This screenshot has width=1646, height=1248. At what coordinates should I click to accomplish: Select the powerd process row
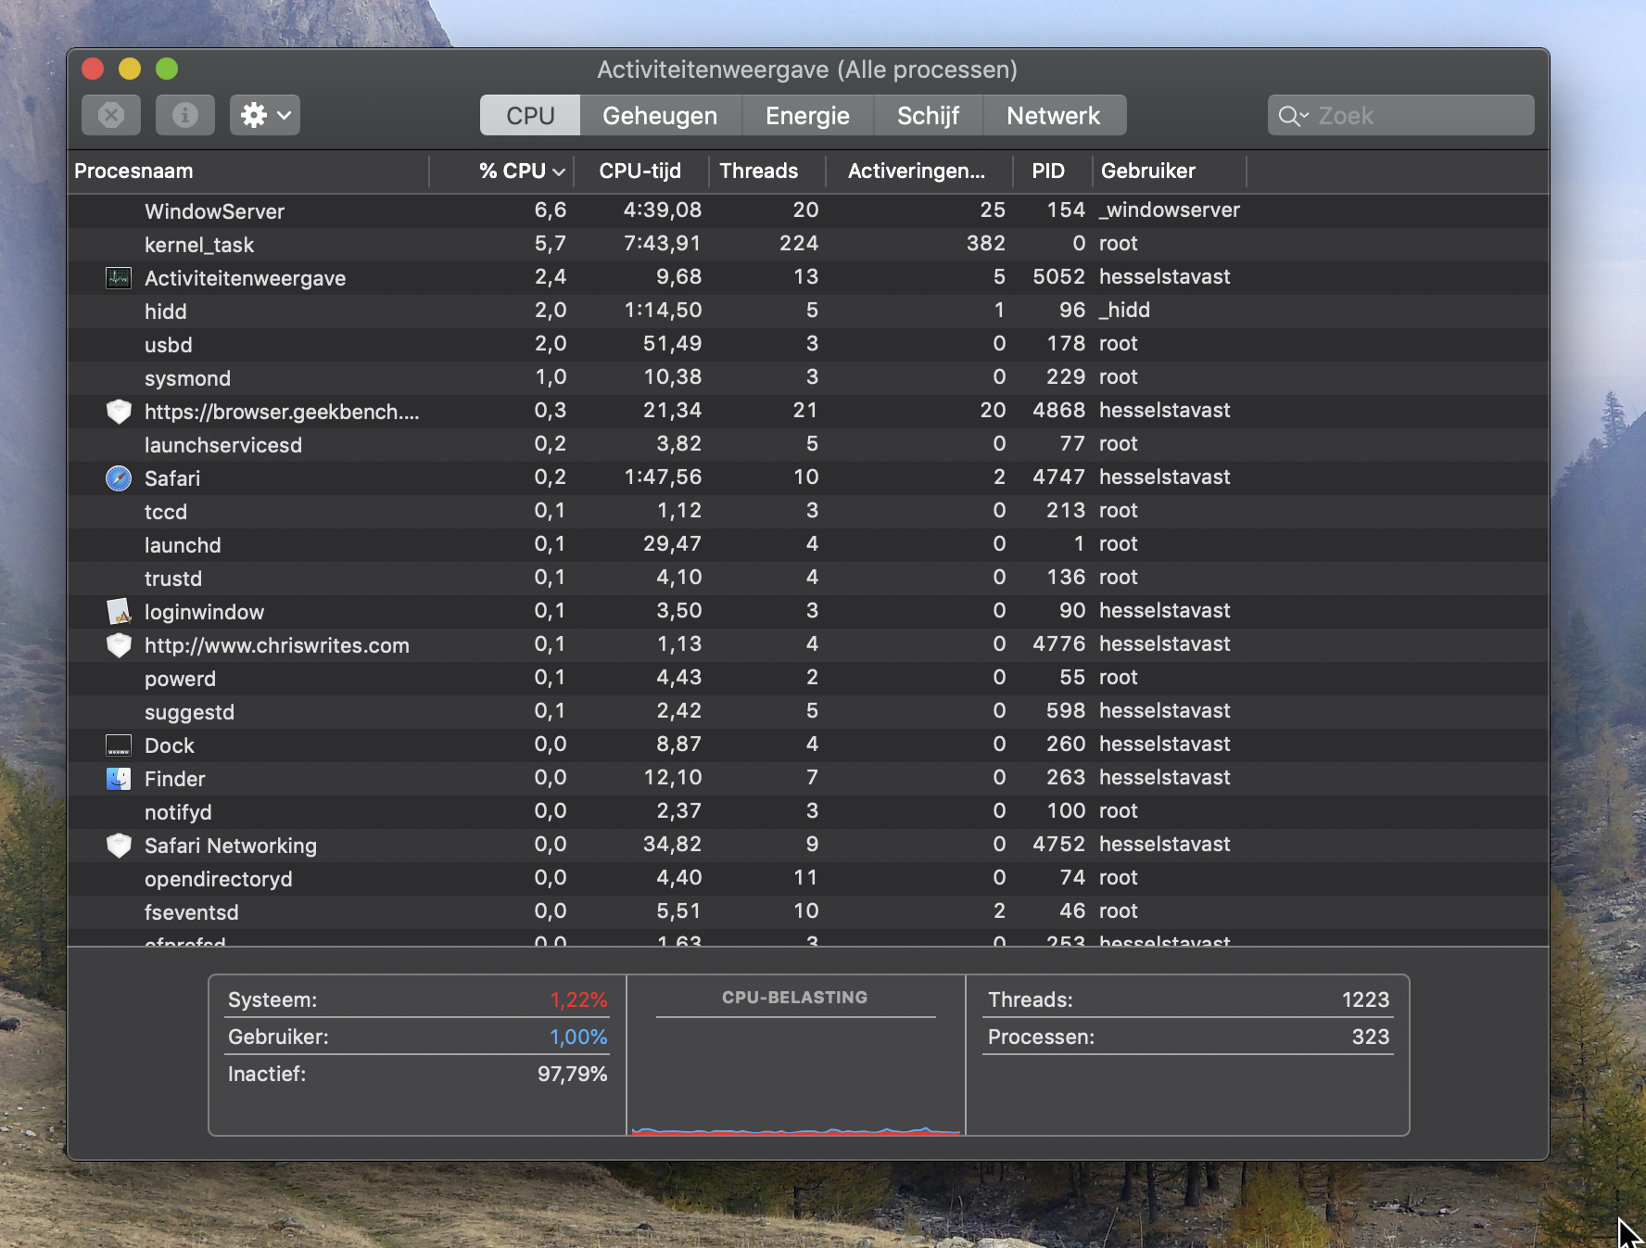click(808, 678)
